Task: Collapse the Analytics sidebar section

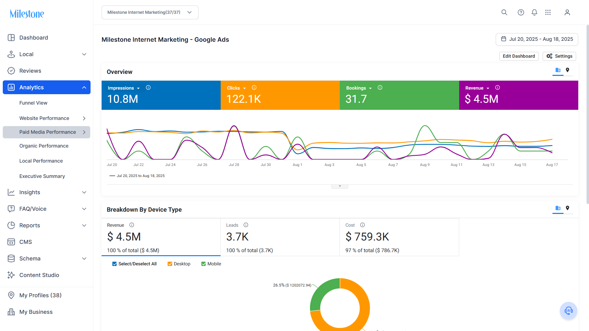Action: 84,88
